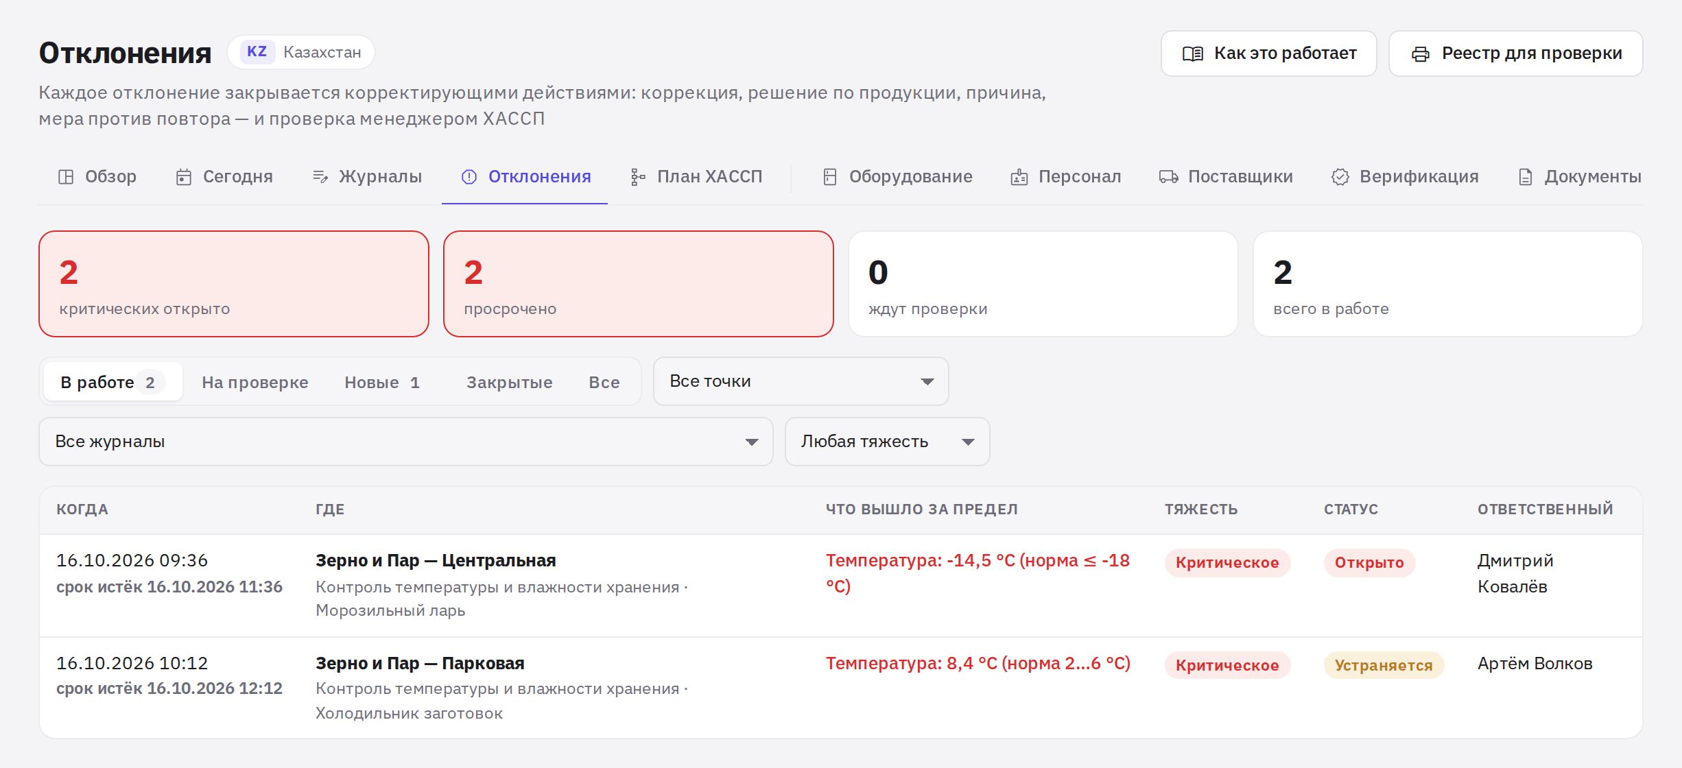Open the Верификация tab
The height and width of the screenshot is (768, 1682).
[x=1405, y=177]
